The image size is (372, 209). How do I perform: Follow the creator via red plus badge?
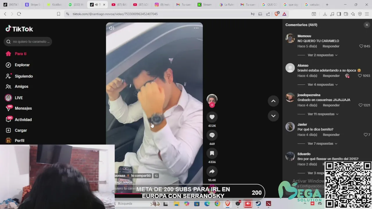coord(212,105)
